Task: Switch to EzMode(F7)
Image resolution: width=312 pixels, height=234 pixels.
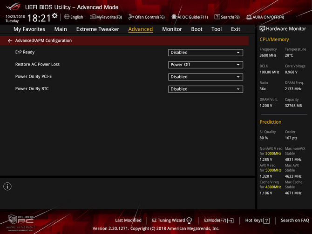Action: click(219, 221)
